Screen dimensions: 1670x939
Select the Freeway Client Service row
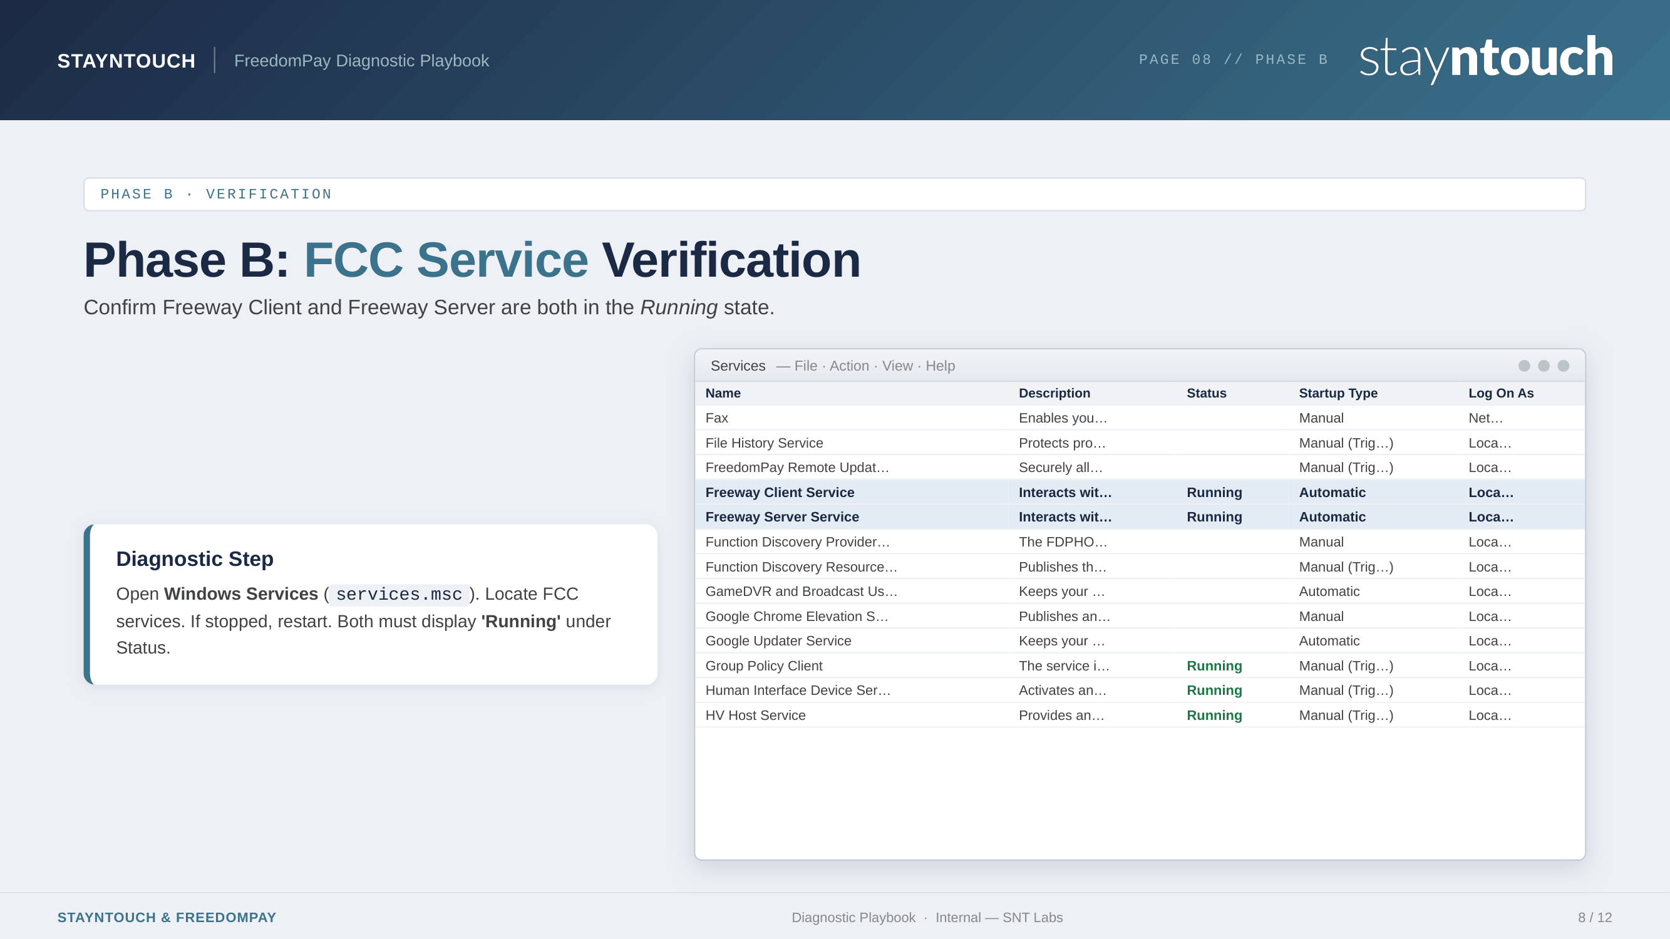click(780, 493)
